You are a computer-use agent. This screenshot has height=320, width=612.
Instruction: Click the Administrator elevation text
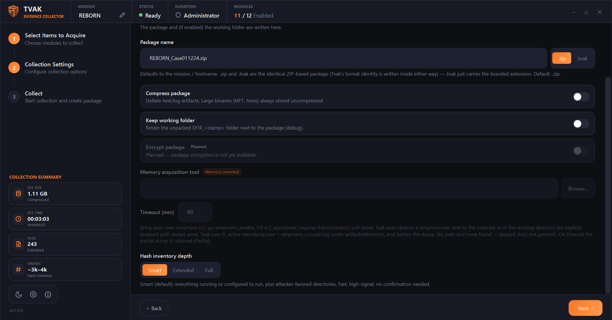pos(202,16)
